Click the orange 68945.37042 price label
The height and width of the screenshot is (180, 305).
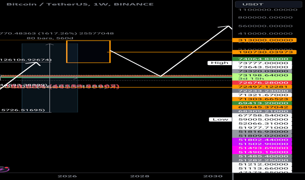click(x=262, y=107)
